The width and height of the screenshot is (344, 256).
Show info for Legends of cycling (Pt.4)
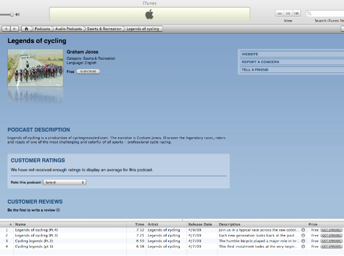pos(303,230)
